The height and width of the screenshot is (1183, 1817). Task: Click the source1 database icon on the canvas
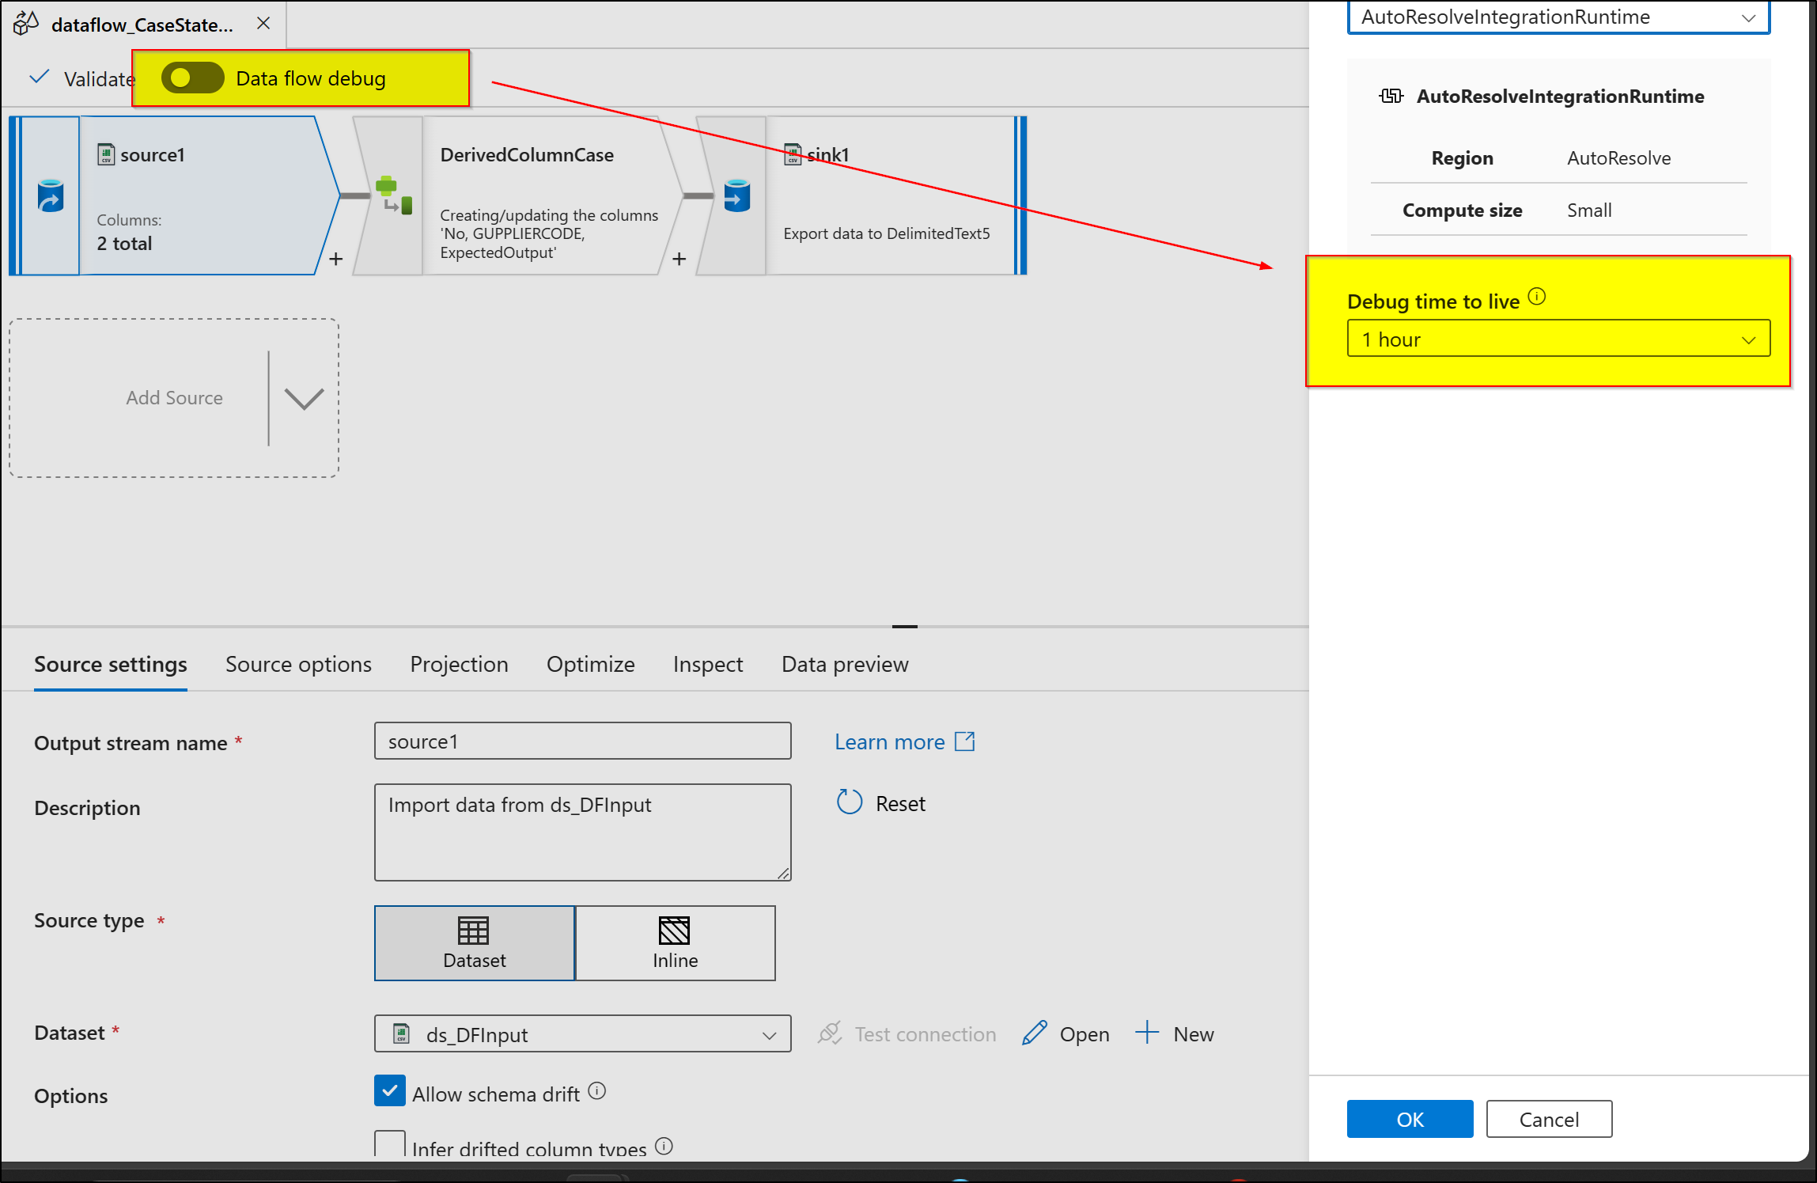[51, 195]
